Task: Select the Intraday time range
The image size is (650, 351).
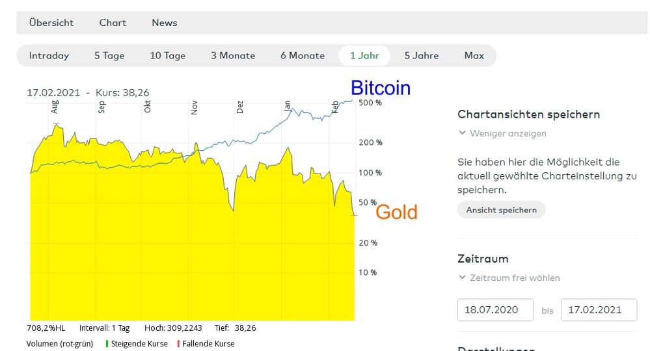Action: click(49, 56)
